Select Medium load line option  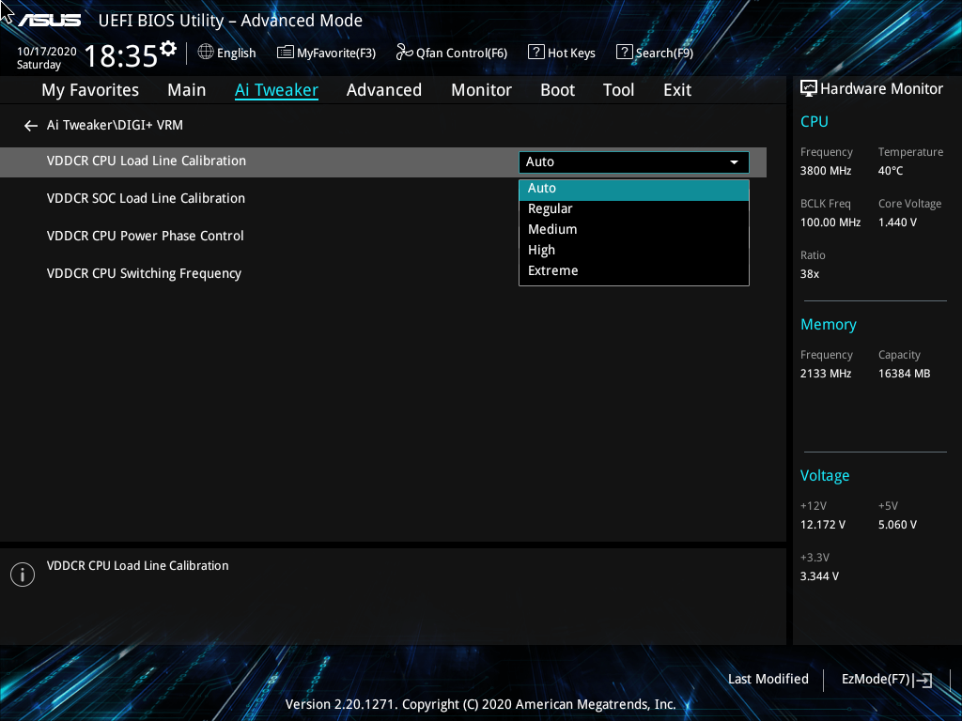[634, 230]
